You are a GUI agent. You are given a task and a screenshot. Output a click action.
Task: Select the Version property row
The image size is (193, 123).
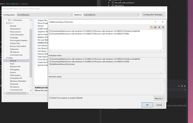pos(41,26)
